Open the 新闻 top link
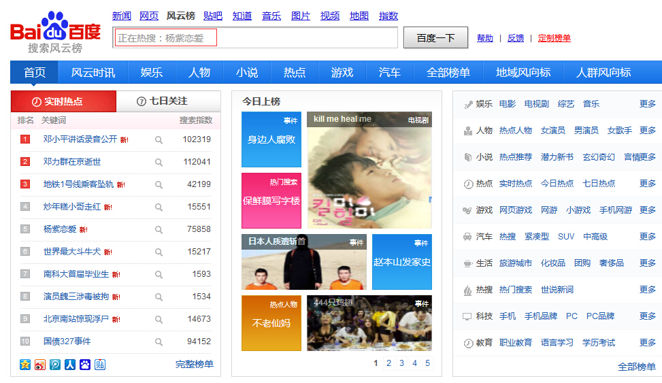662x383 pixels. point(122,16)
